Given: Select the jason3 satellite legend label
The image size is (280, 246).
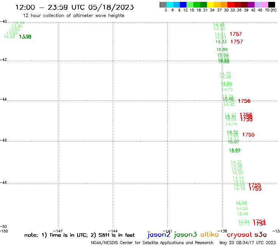Looking at the screenshot, I should tap(185, 235).
